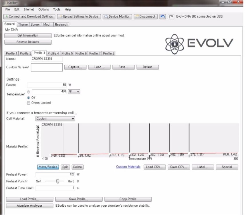The width and height of the screenshot is (246, 215).
Task: Open the °F temperature unit dropdown
Action: 74,92
